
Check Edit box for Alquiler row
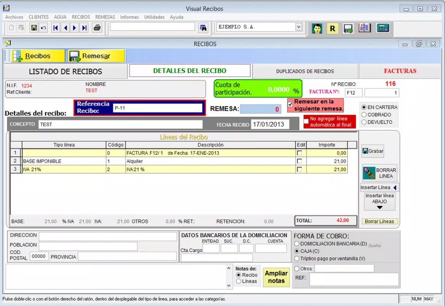[299, 161]
